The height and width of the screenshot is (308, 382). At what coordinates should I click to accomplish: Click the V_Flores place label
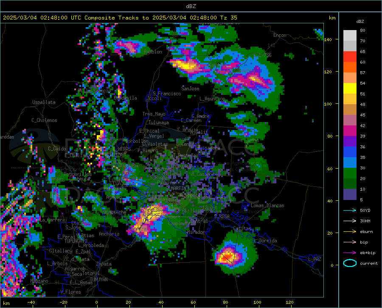[70, 292]
